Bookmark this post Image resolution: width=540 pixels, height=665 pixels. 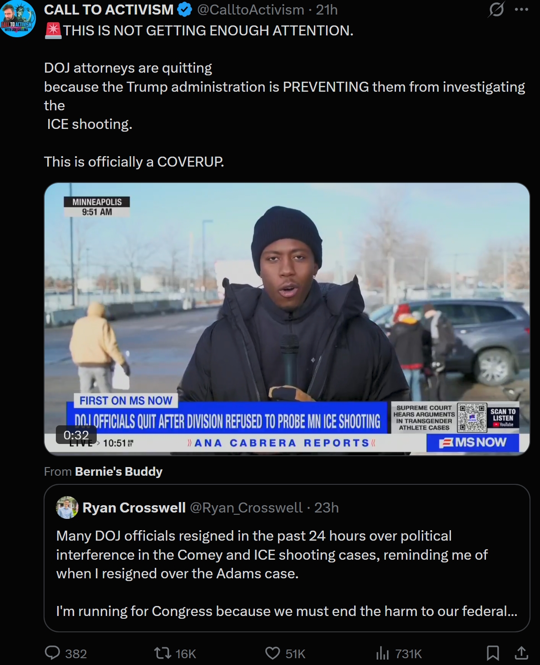(x=493, y=653)
